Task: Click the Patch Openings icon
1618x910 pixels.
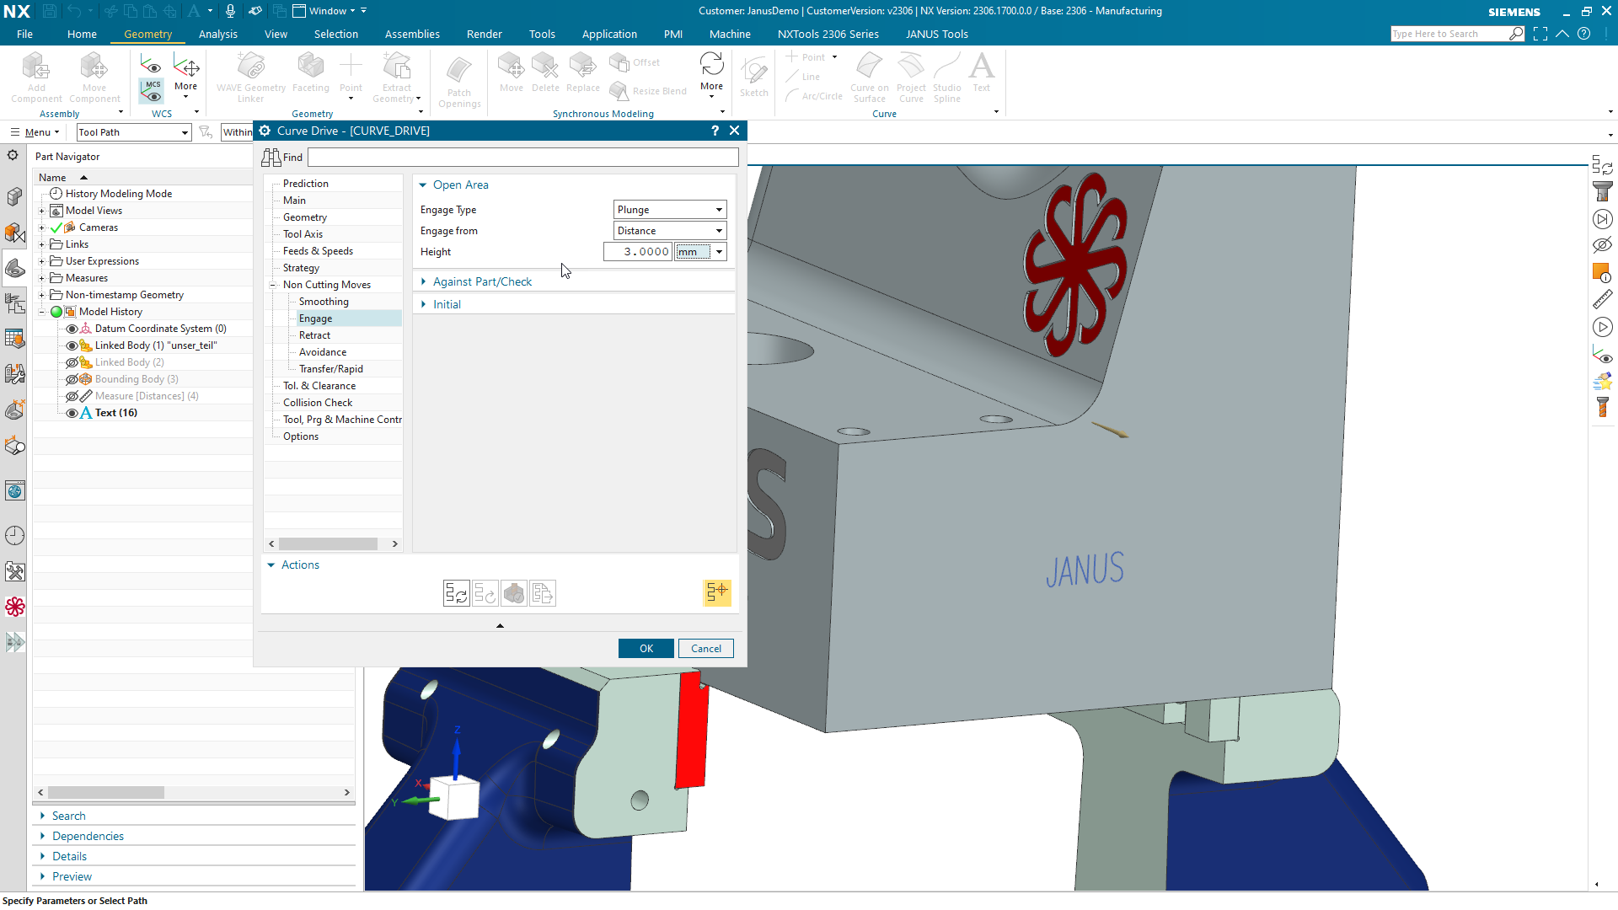Action: pyautogui.click(x=459, y=70)
